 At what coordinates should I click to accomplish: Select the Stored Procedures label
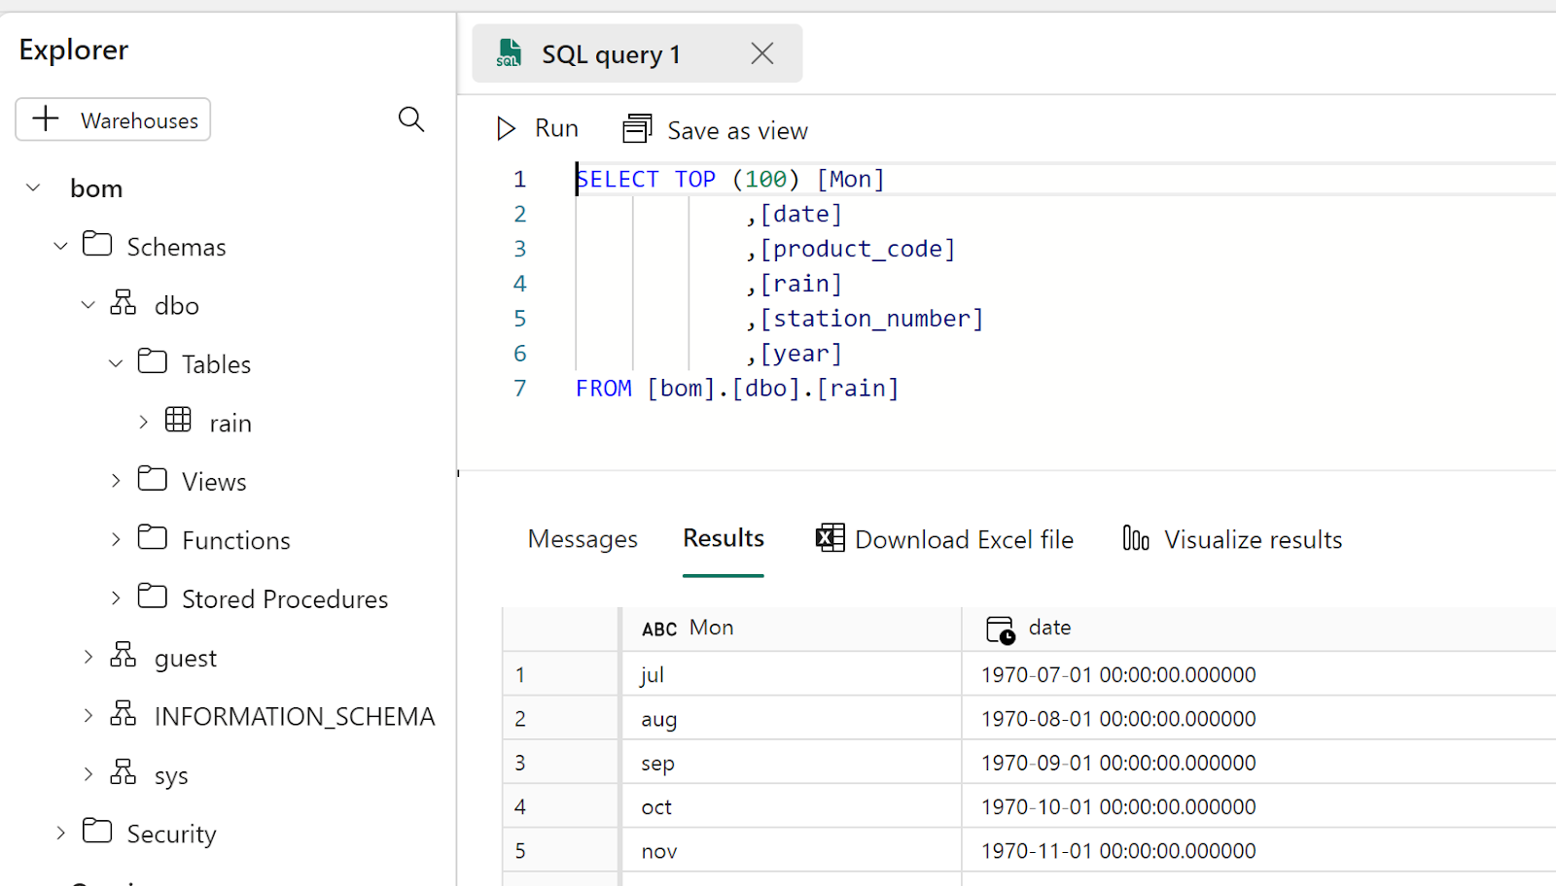(285, 598)
